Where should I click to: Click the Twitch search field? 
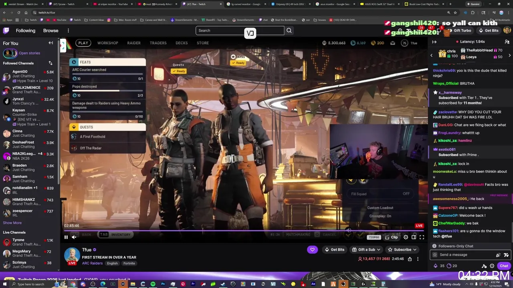point(240,30)
